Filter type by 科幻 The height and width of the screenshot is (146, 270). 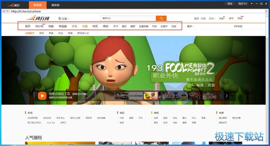point(194,118)
